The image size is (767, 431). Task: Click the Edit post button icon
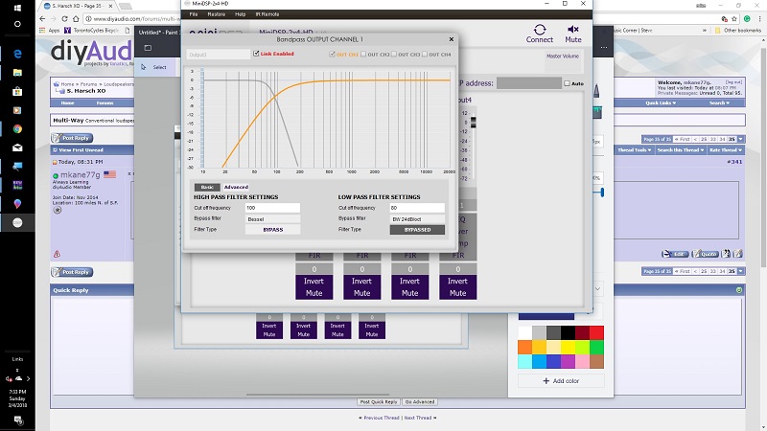(x=675, y=254)
